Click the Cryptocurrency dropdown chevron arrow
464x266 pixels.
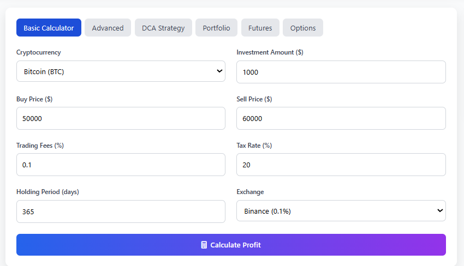coord(219,71)
